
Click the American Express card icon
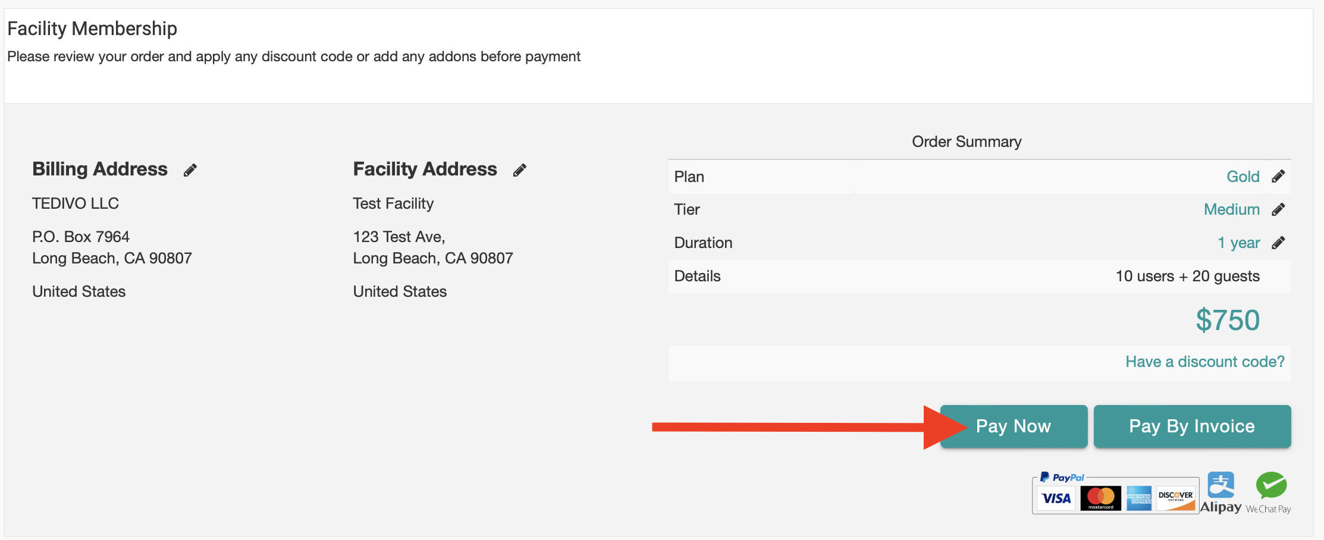[1139, 498]
